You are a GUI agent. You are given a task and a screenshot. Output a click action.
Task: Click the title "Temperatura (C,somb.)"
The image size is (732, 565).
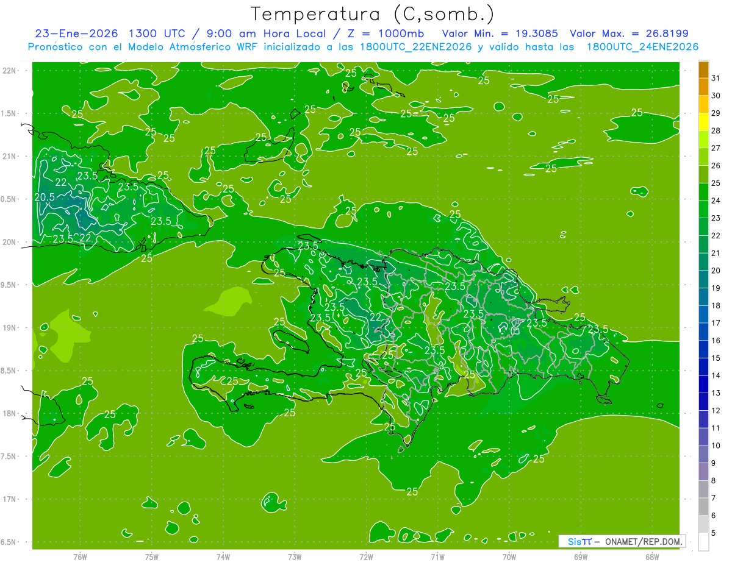coord(372,14)
